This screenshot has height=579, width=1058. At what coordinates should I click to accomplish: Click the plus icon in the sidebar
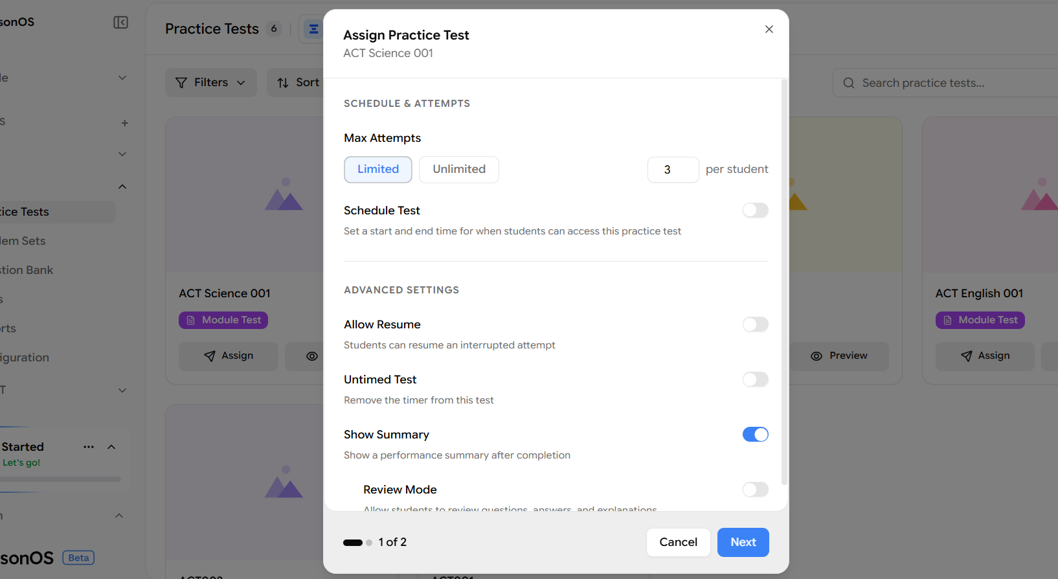click(x=124, y=123)
